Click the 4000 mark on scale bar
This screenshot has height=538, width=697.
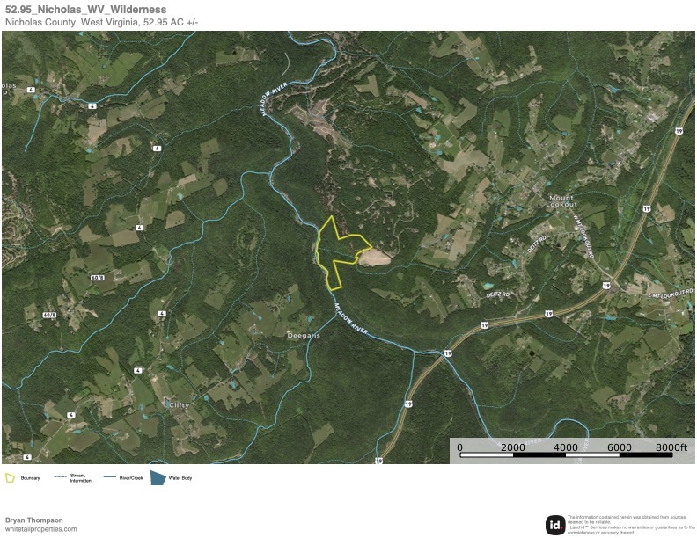(x=566, y=447)
